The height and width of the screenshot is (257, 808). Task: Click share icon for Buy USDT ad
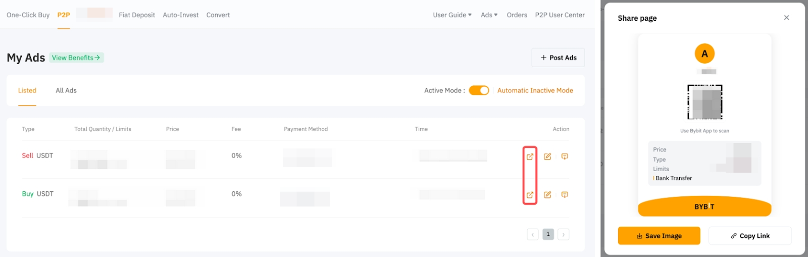coord(530,195)
